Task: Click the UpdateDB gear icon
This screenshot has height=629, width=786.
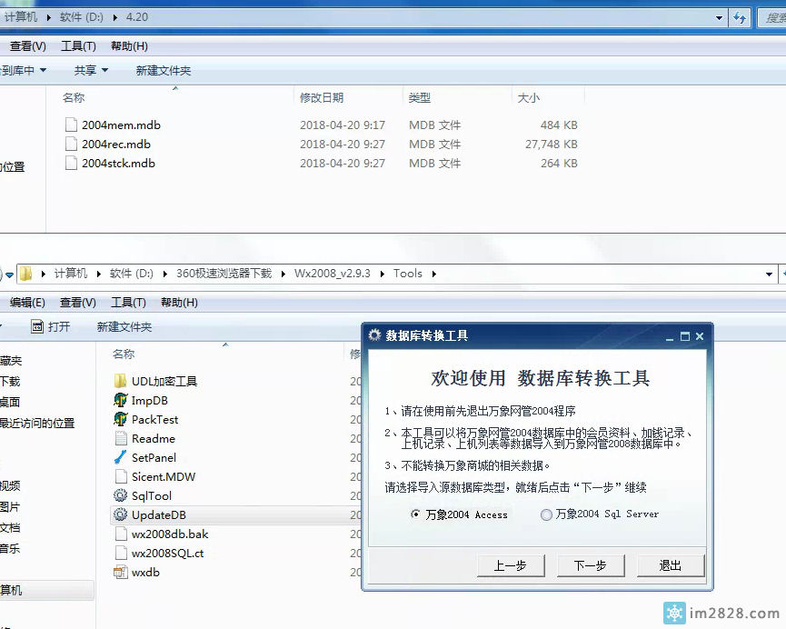Action: click(120, 515)
